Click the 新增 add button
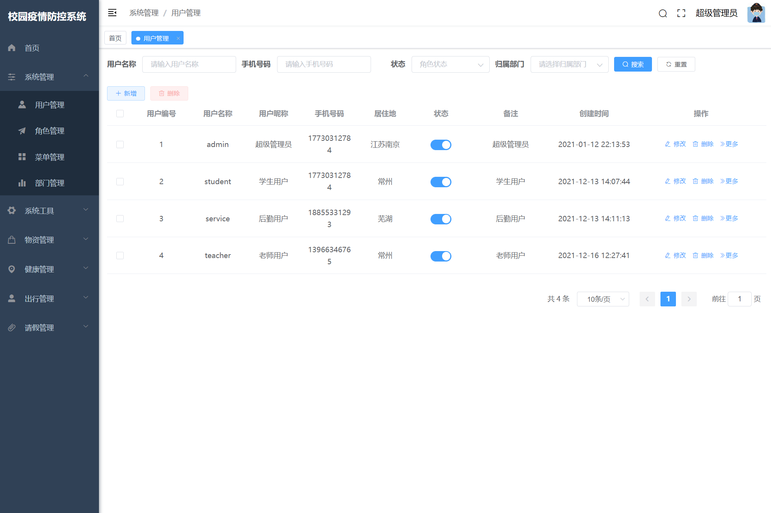The width and height of the screenshot is (771, 513). pos(126,93)
